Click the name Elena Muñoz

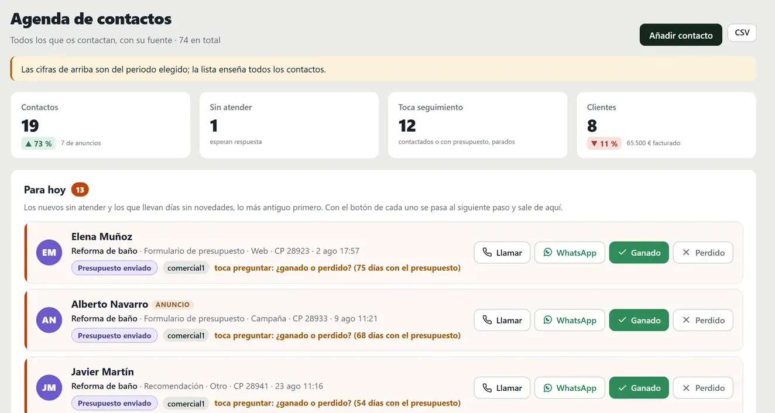[x=102, y=237]
